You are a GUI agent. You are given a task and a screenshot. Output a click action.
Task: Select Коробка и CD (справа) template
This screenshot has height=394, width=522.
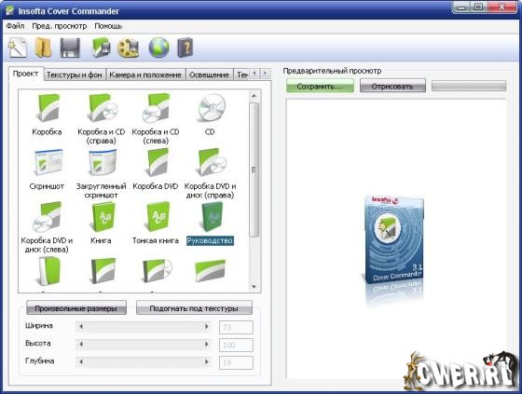click(102, 119)
